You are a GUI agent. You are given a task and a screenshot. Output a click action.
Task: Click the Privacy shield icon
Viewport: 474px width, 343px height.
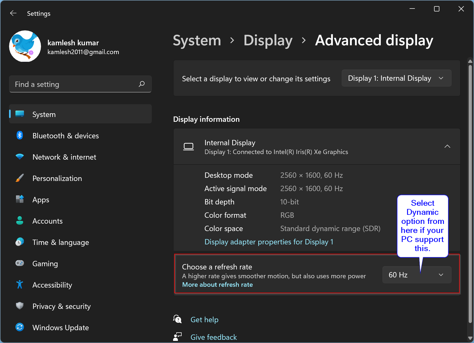pos(20,306)
